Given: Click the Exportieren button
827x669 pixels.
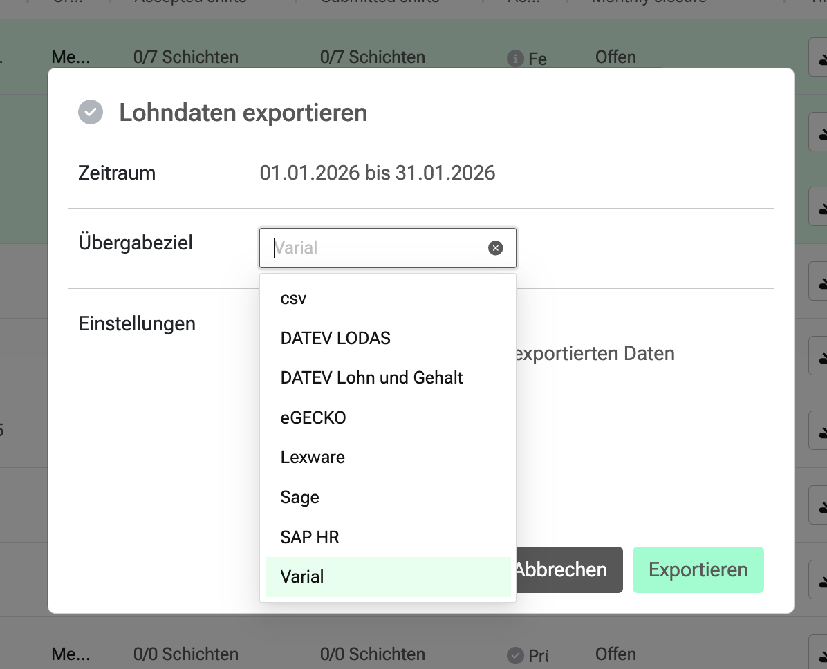Looking at the screenshot, I should tap(698, 569).
